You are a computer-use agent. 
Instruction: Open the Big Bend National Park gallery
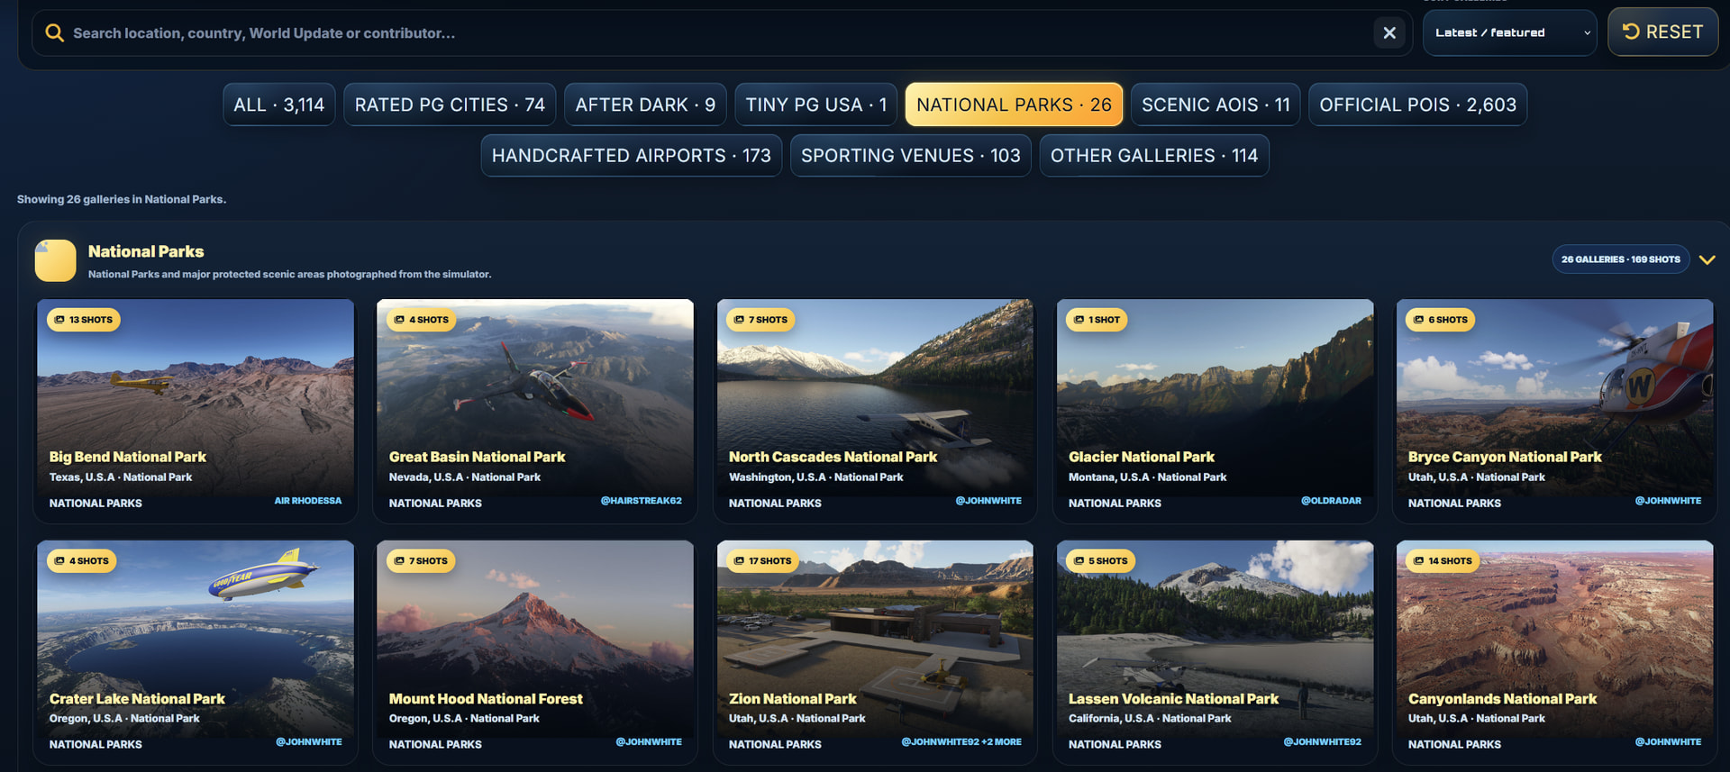196,411
